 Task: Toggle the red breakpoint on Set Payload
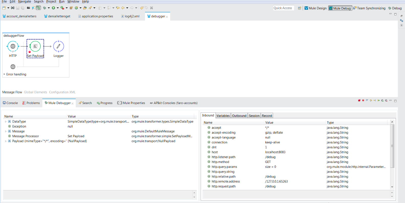click(30, 52)
